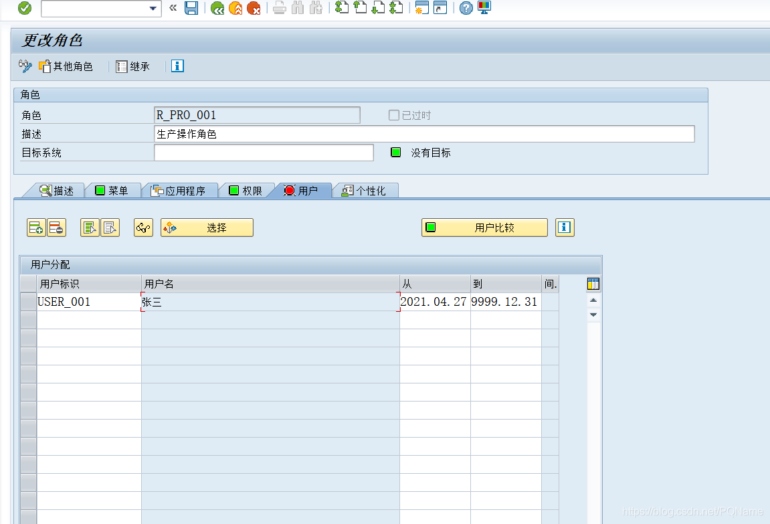Click the end date 9999.12.31 cell

(506, 302)
